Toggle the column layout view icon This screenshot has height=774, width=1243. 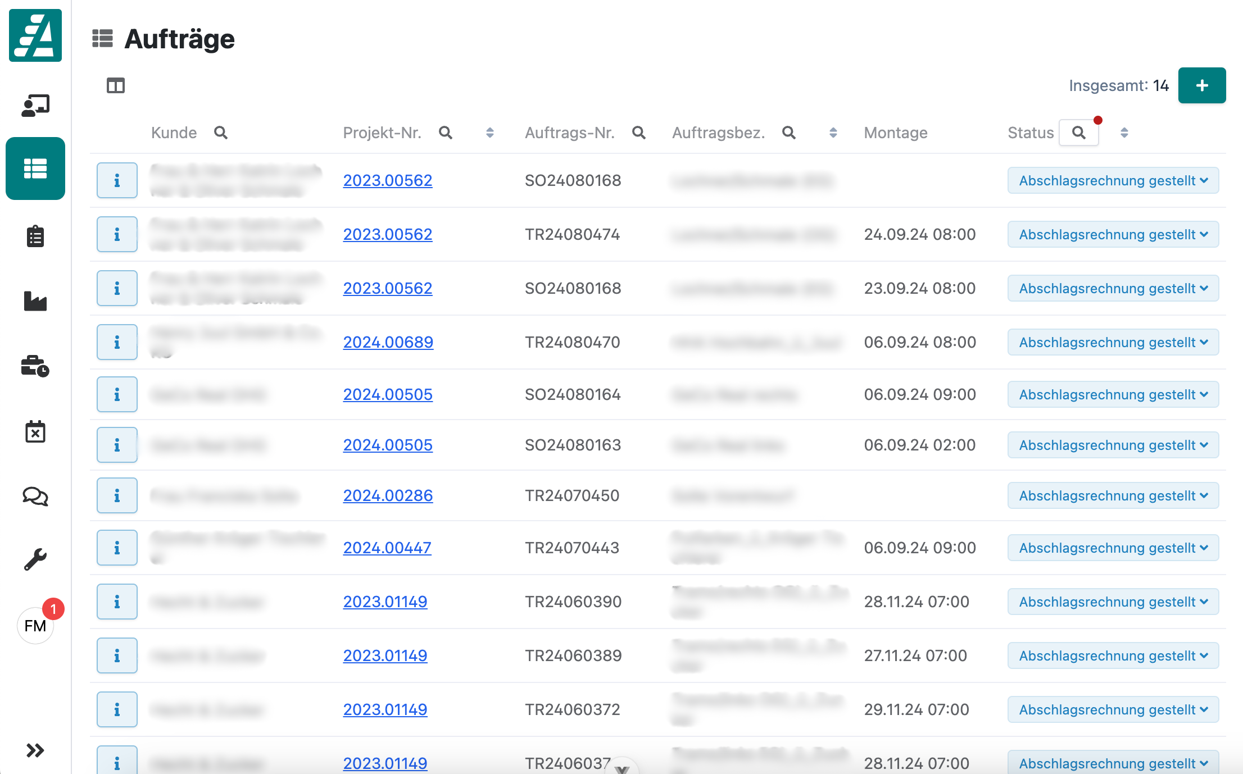click(x=116, y=86)
